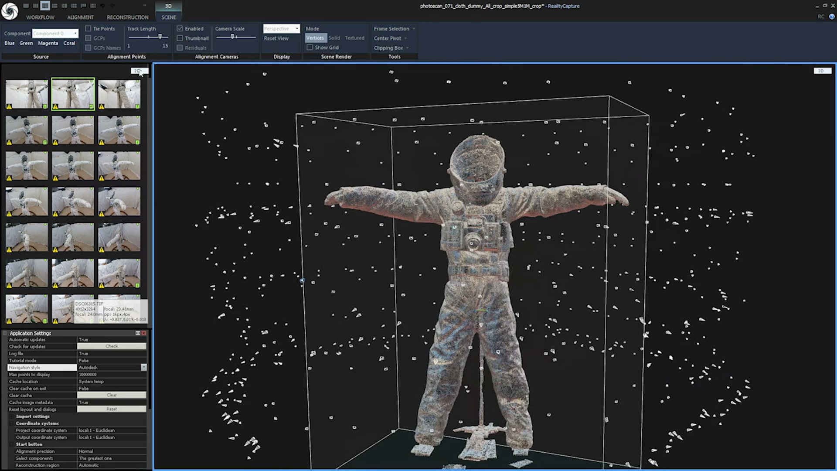This screenshot has width=837, height=471.
Task: Toggle the Thumbnail cameras checkbox
Action: click(x=180, y=38)
